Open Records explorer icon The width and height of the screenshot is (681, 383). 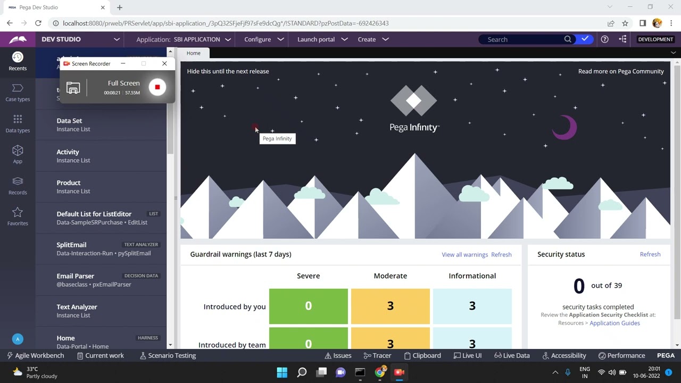[x=18, y=185]
